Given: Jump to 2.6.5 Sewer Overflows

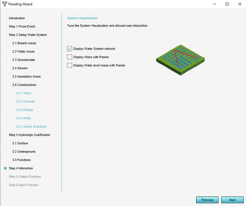Looking at the screenshot, I should [31, 127].
